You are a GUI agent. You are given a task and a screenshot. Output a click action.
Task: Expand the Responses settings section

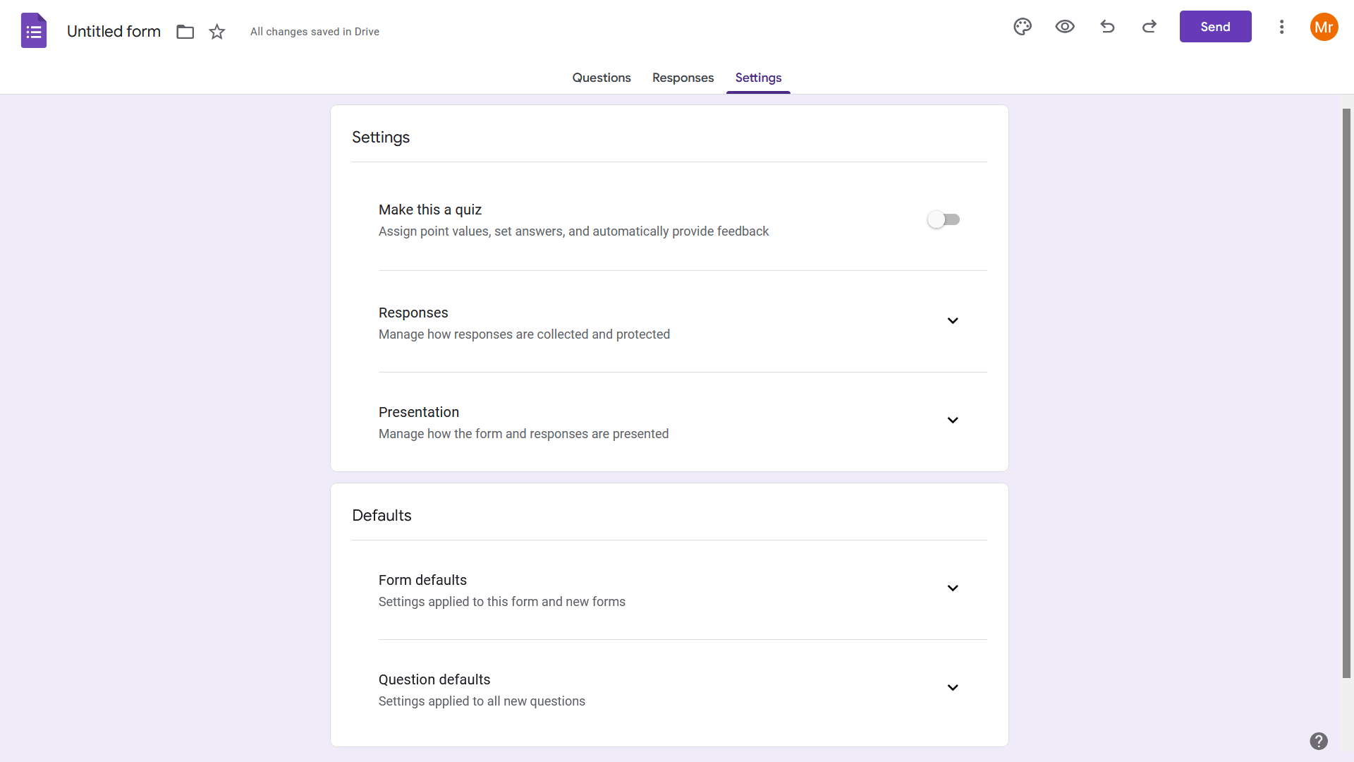(x=952, y=321)
